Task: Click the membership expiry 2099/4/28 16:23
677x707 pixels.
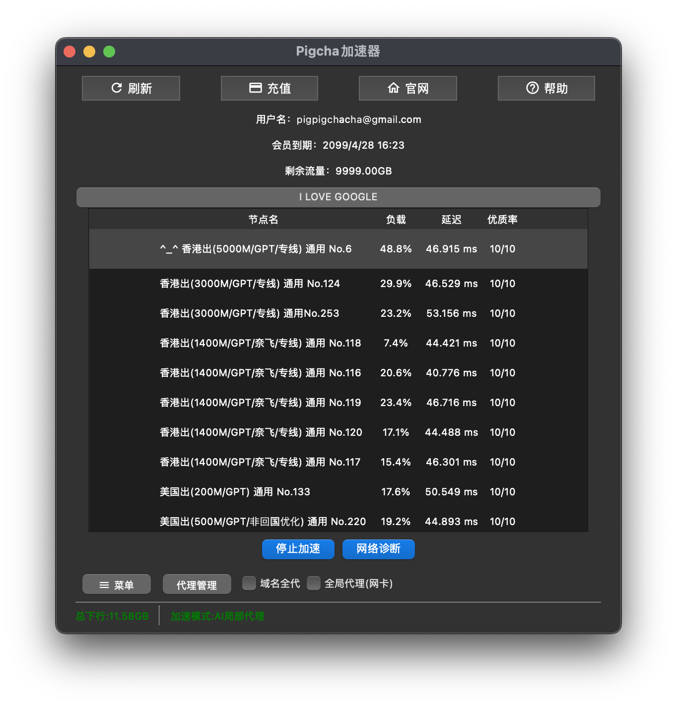Action: click(364, 145)
